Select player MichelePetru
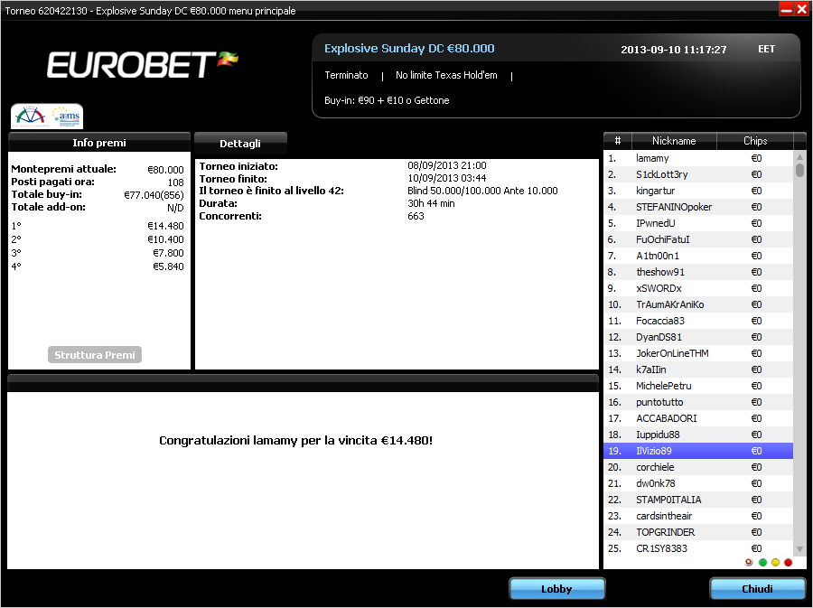The height and width of the screenshot is (608, 813). pos(698,386)
